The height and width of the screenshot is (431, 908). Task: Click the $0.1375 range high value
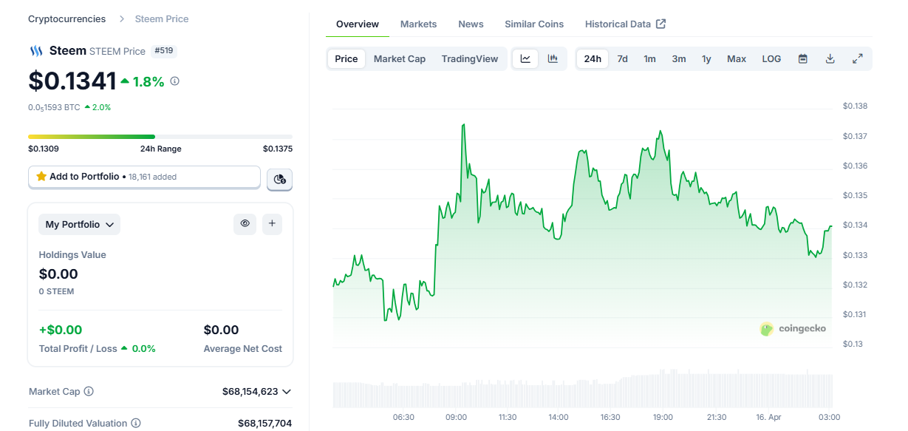[278, 149]
